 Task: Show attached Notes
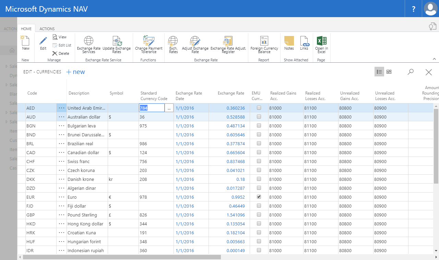289,43
